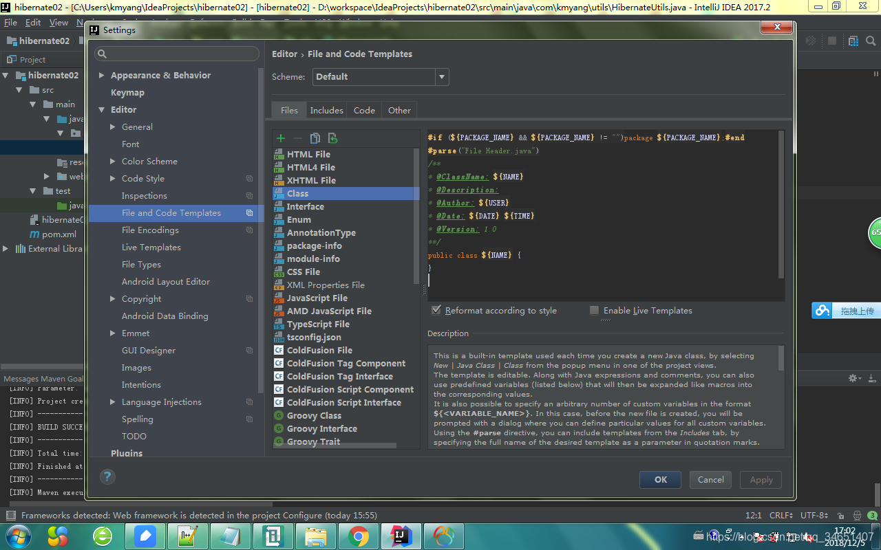The image size is (881, 550).
Task: Select the JavaScript File template
Action: (x=317, y=298)
